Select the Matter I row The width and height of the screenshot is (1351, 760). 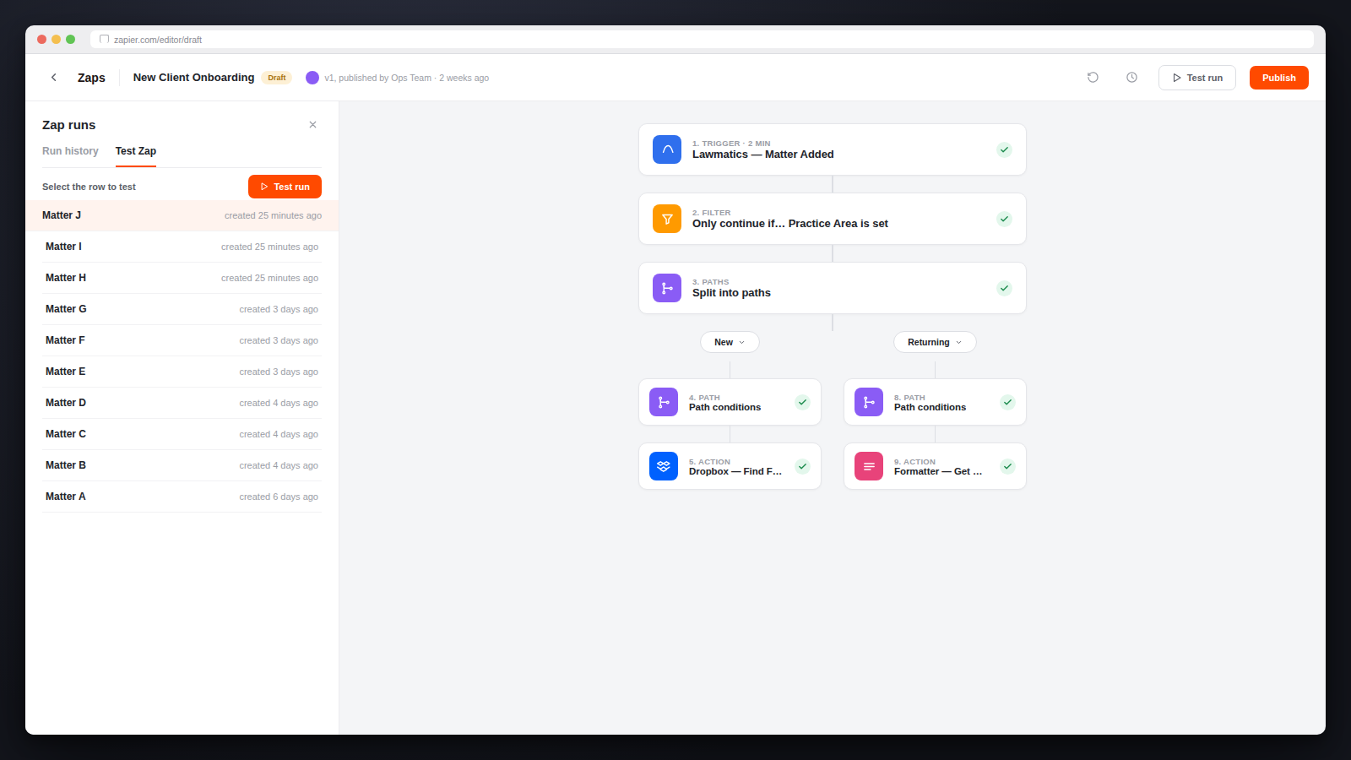182,247
